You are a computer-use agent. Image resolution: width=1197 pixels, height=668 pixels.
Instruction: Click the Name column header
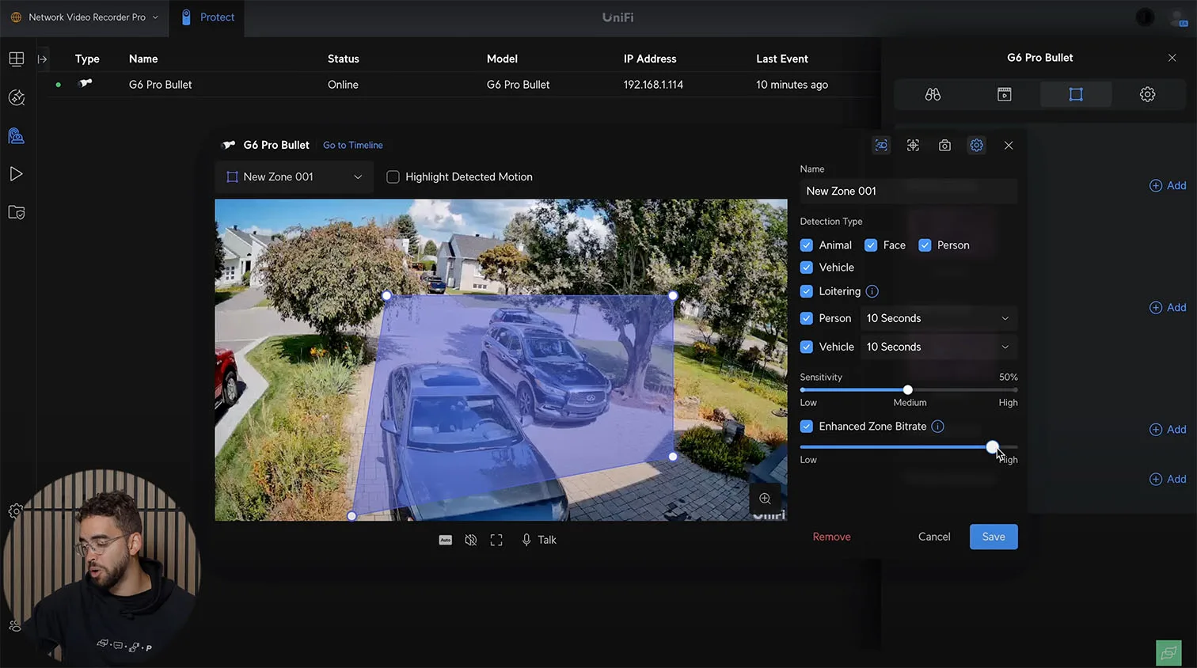pyautogui.click(x=143, y=59)
